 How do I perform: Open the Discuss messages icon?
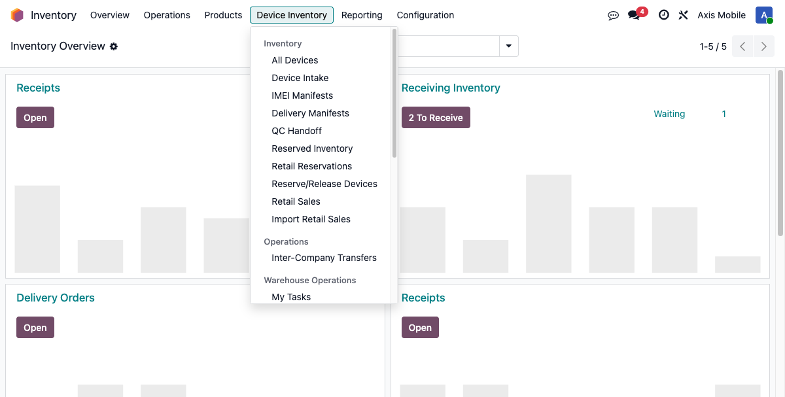coord(613,15)
